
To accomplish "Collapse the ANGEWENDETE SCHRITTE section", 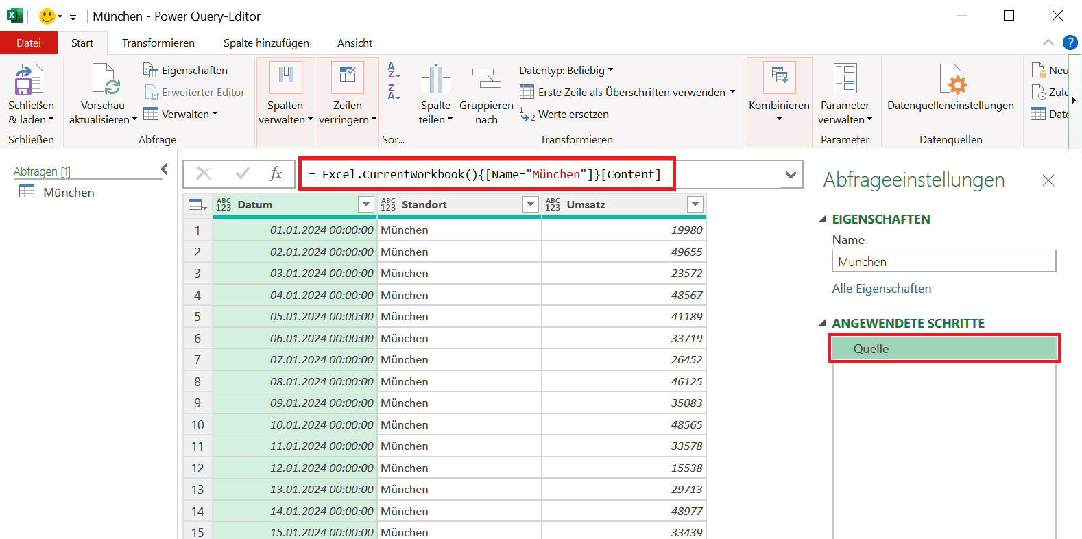I will tap(823, 323).
